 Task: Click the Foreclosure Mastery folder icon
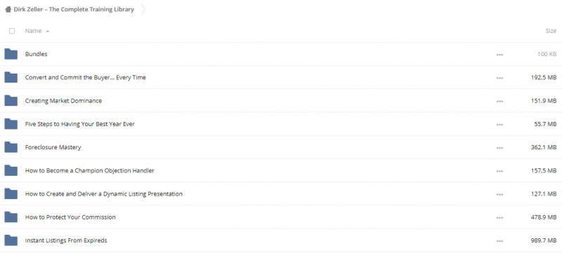click(11, 147)
